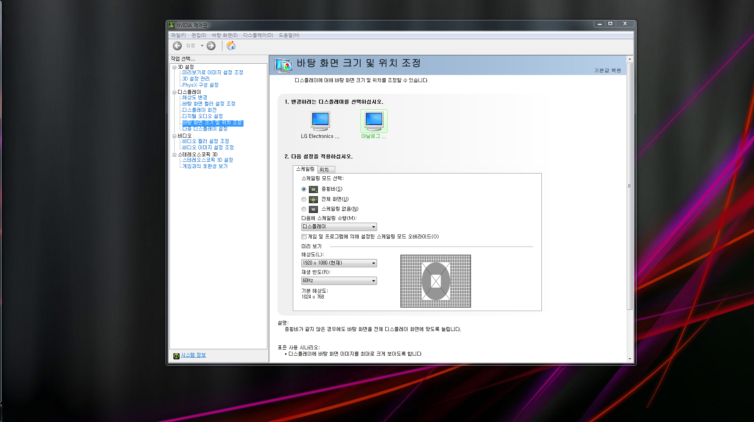This screenshot has height=422, width=754.
Task: Collapse the 3D 설정 tree node
Action: coord(175,67)
